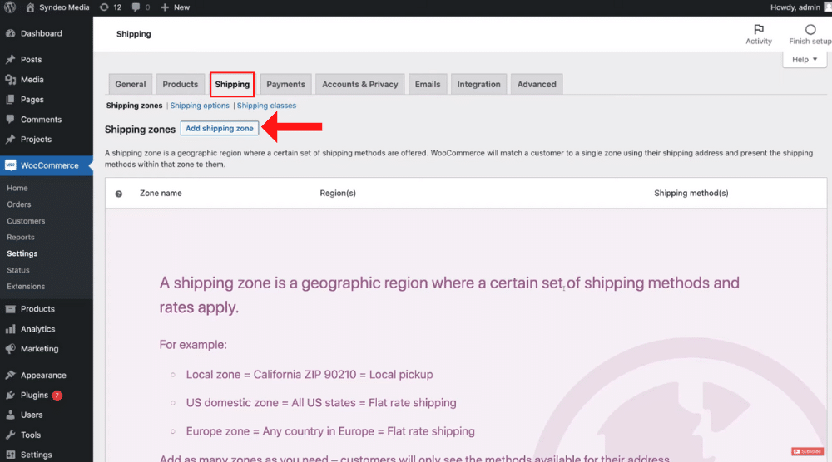Click the Local zone example line

tap(310, 375)
